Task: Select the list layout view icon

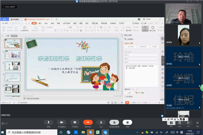Action: click(x=188, y=123)
